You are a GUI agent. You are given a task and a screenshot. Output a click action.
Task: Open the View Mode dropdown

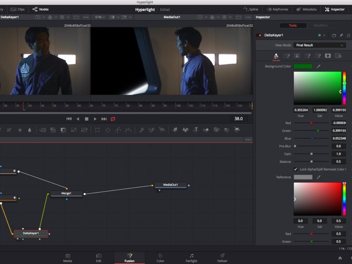(x=320, y=45)
